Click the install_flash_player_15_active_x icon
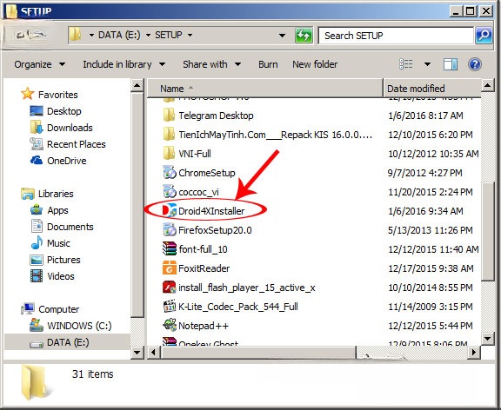The width and height of the screenshot is (501, 410). [x=170, y=288]
